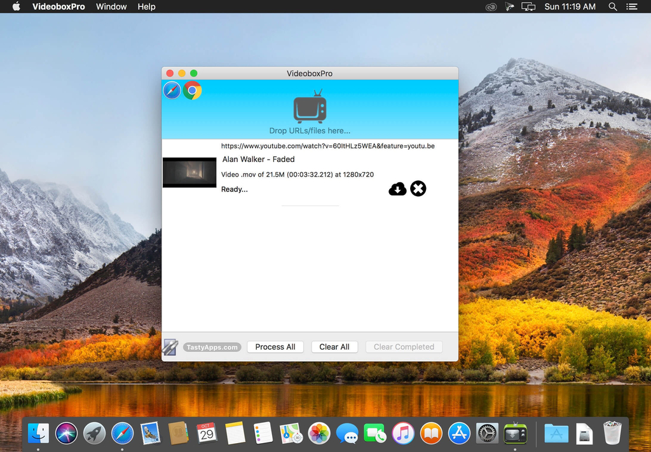Open Mail stamp icon in Dock
This screenshot has width=651, height=452.
click(x=150, y=434)
